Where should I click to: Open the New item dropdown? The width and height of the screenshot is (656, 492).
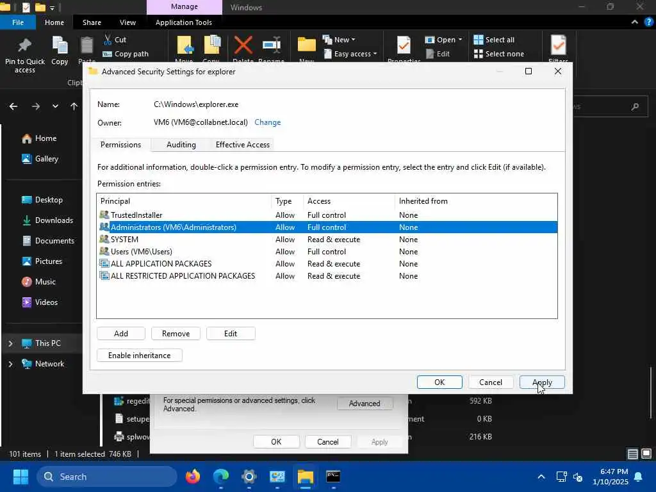[339, 40]
